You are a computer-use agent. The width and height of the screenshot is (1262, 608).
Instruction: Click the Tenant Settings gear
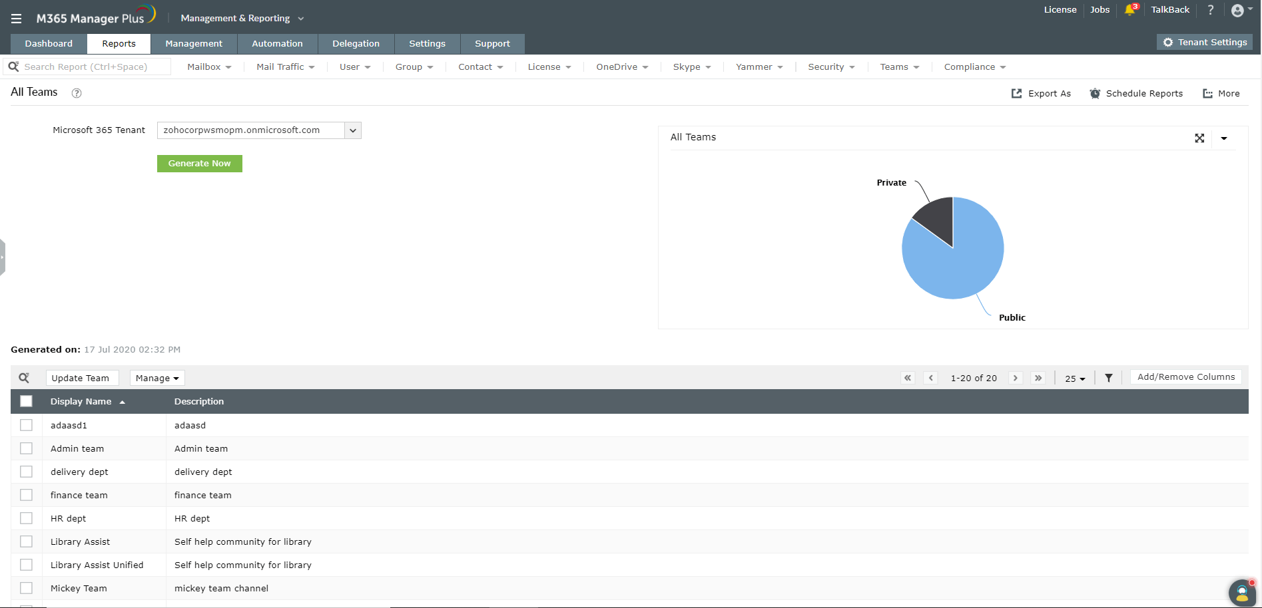click(1168, 43)
